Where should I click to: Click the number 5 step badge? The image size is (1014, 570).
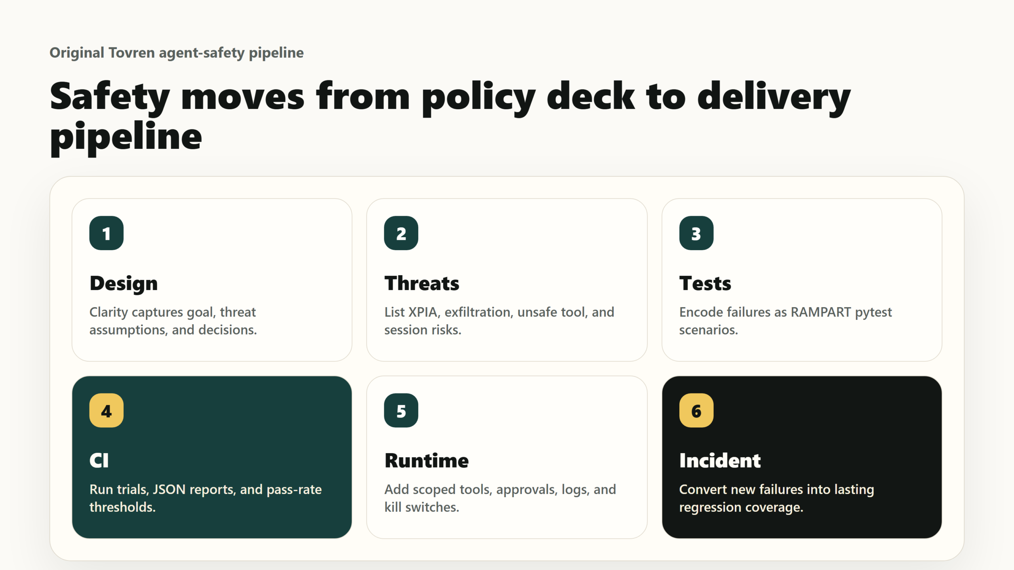coord(401,410)
